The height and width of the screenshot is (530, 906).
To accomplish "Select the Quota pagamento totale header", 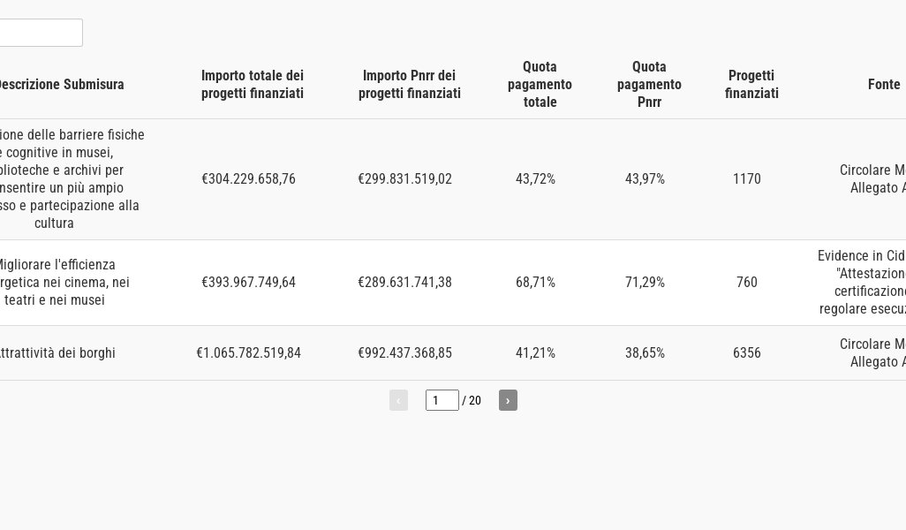I will (540, 85).
